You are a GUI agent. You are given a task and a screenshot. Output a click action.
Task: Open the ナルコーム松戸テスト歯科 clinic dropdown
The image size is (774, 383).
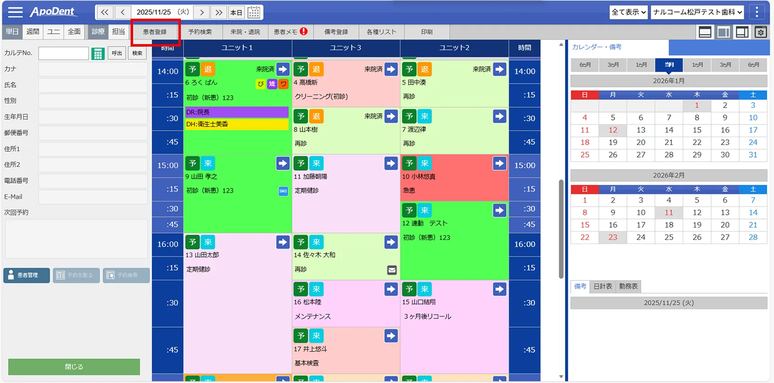coord(697,12)
